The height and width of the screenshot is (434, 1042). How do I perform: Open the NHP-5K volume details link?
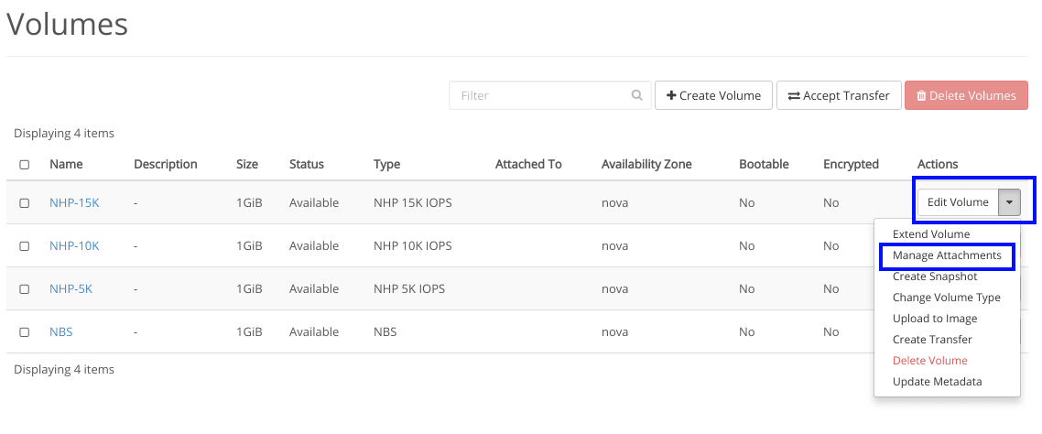tap(71, 289)
